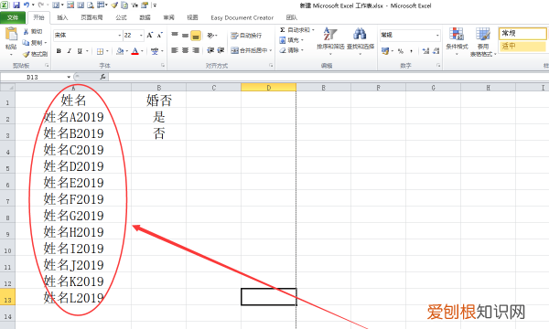Viewport: 549px width, 329px height.
Task: Toggle Bold formatting
Action: pyautogui.click(x=59, y=51)
